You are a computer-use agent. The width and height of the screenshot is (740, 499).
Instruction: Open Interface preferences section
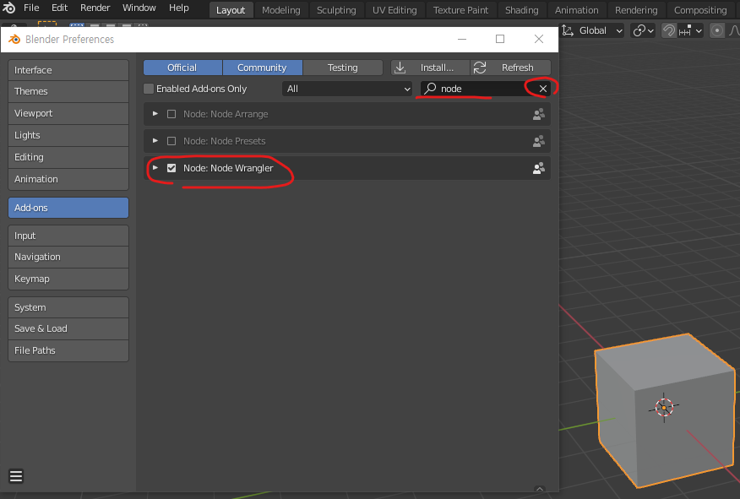pos(68,70)
